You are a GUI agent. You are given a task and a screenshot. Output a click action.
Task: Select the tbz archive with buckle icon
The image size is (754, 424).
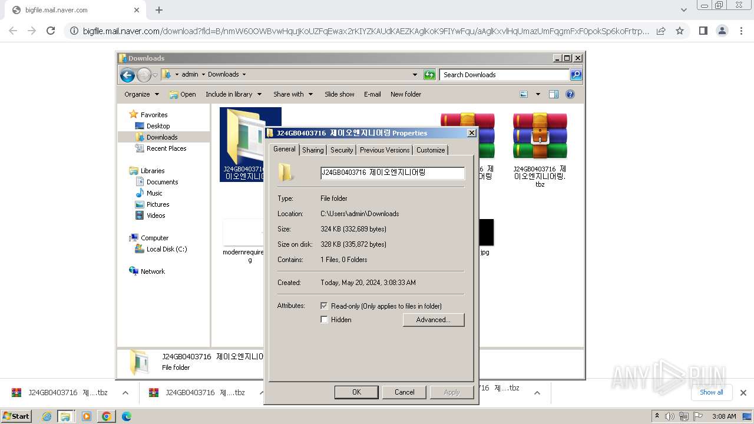pyautogui.click(x=540, y=149)
